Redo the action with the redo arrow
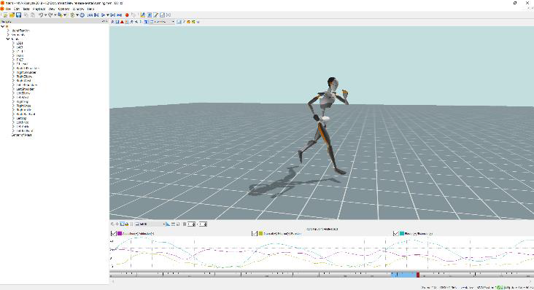This screenshot has height=290, width=534. (x=50, y=15)
